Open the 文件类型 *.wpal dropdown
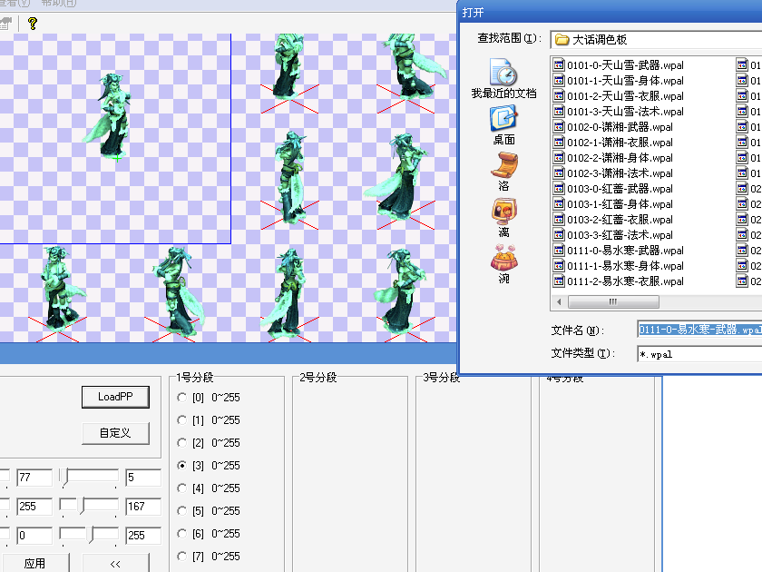Viewport: 762px width, 572px height. coord(699,353)
